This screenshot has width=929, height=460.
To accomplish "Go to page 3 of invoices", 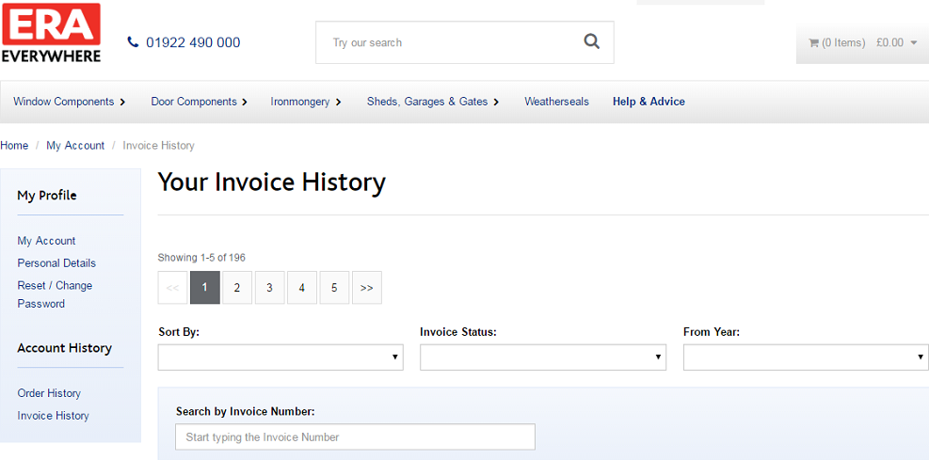I will 269,288.
